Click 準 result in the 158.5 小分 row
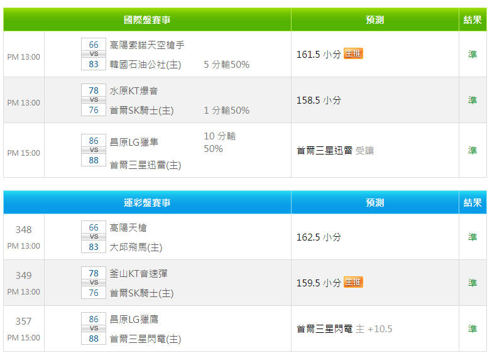 click(473, 100)
